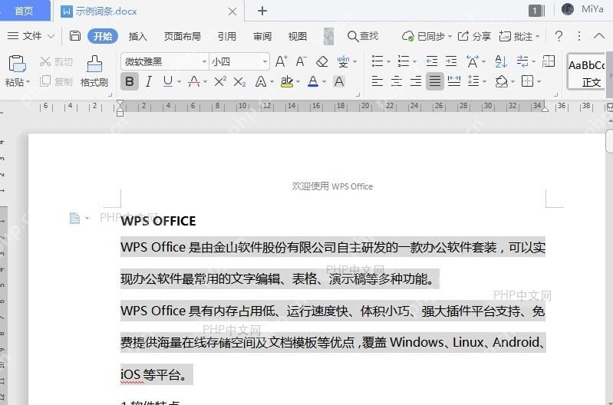Toggle Italic formatting
The width and height of the screenshot is (613, 405).
[x=149, y=81]
